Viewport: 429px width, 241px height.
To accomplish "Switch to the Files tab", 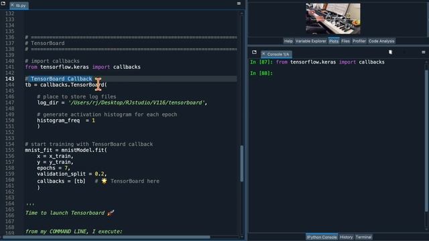I will coord(345,41).
